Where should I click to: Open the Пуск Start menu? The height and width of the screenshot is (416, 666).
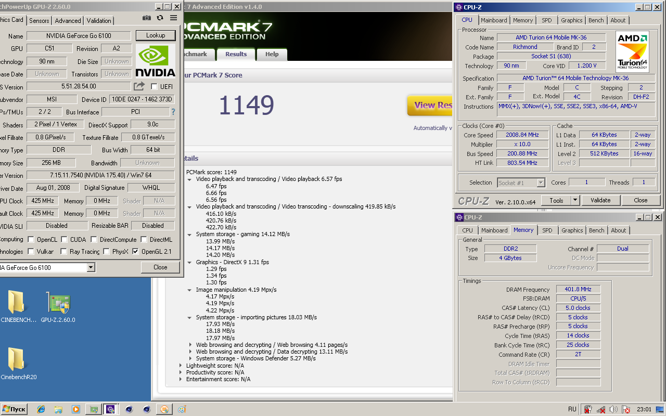pyautogui.click(x=14, y=409)
